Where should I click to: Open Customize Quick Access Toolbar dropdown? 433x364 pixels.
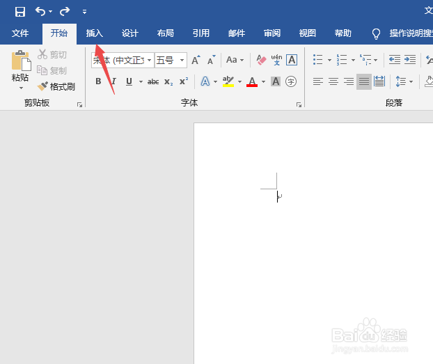(84, 12)
